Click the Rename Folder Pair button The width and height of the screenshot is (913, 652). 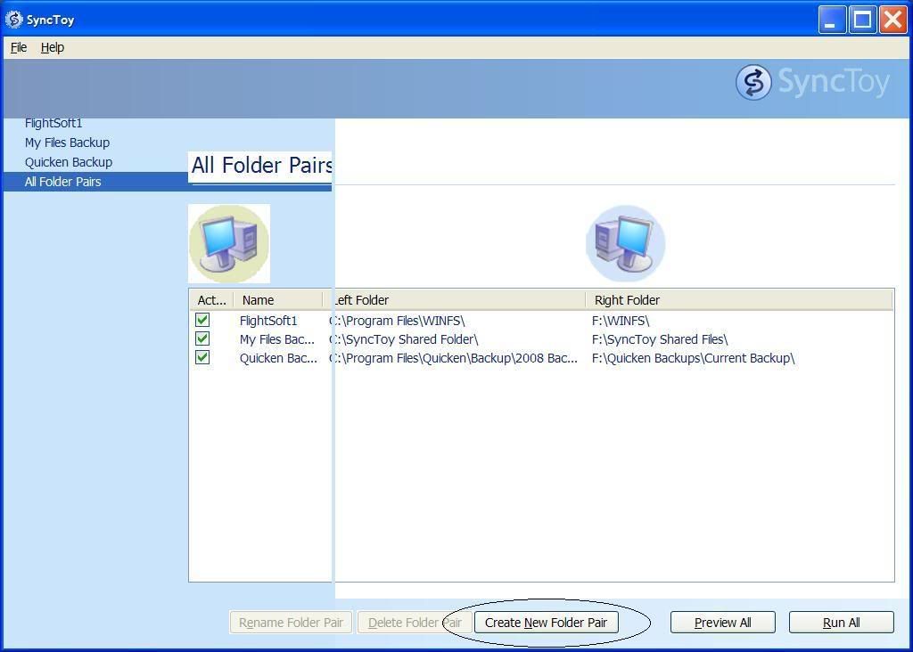pos(291,623)
